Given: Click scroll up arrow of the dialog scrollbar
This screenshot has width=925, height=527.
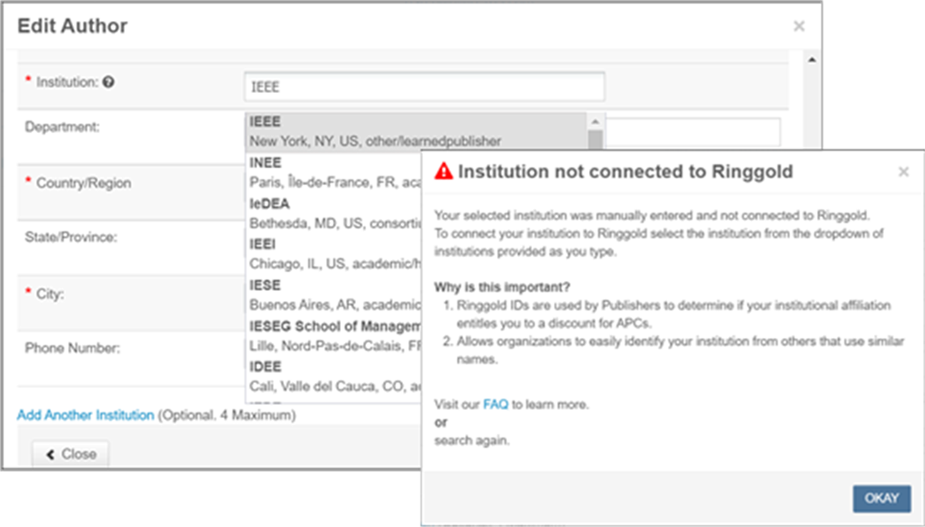Looking at the screenshot, I should tap(810, 61).
